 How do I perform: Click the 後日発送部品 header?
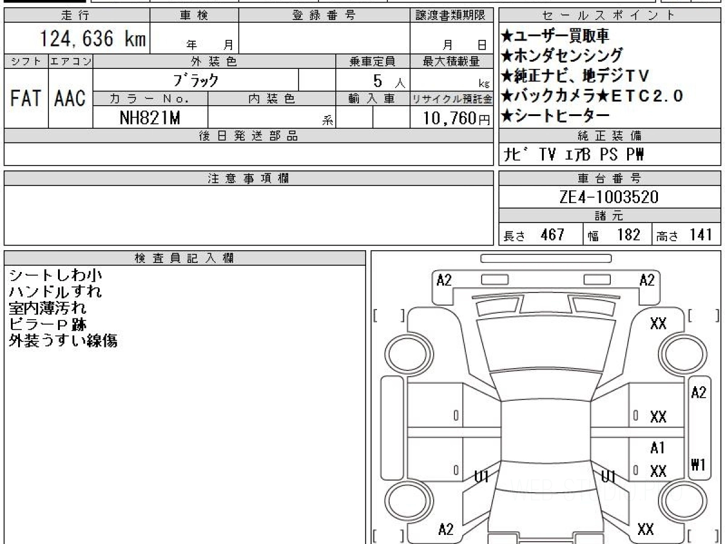(x=248, y=136)
